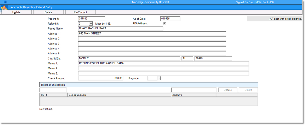Viewport: 305px width, 125px height.
Task: Open the Refund # dropdown
Action: (91, 24)
